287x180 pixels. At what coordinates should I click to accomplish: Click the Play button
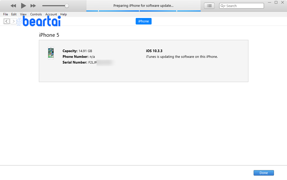pos(23,6)
